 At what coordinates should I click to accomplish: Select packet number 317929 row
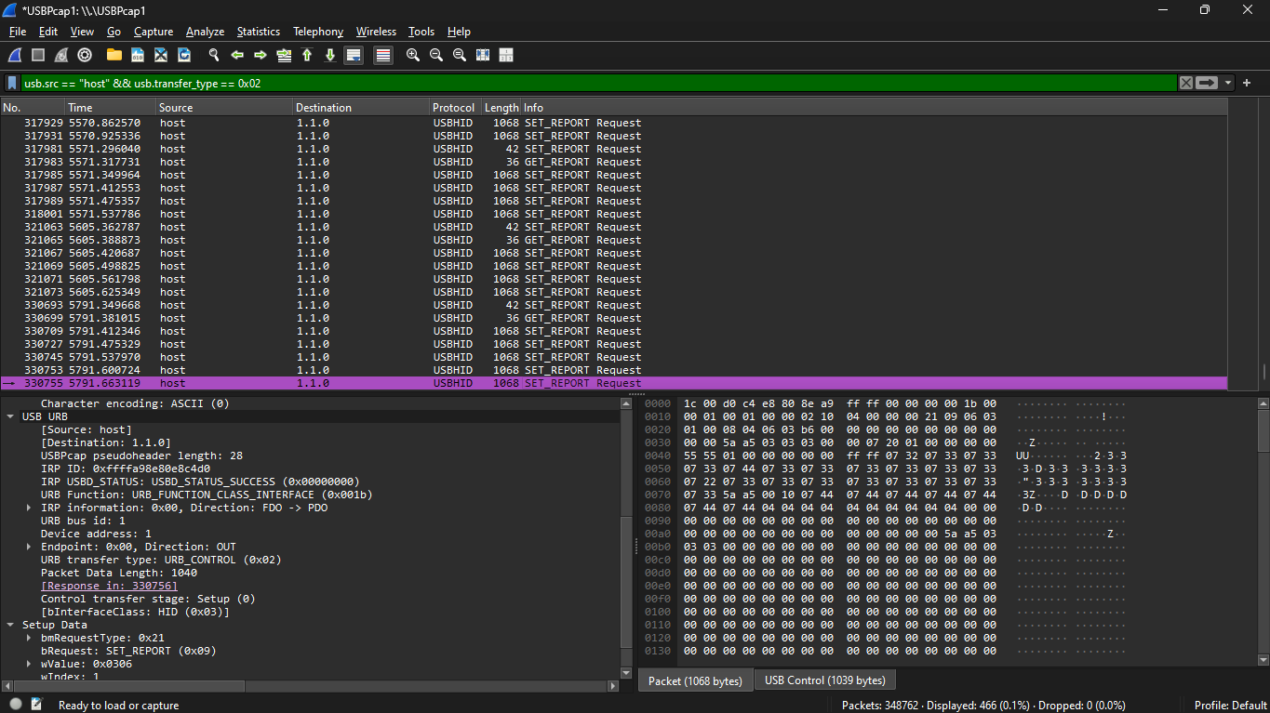coord(613,123)
